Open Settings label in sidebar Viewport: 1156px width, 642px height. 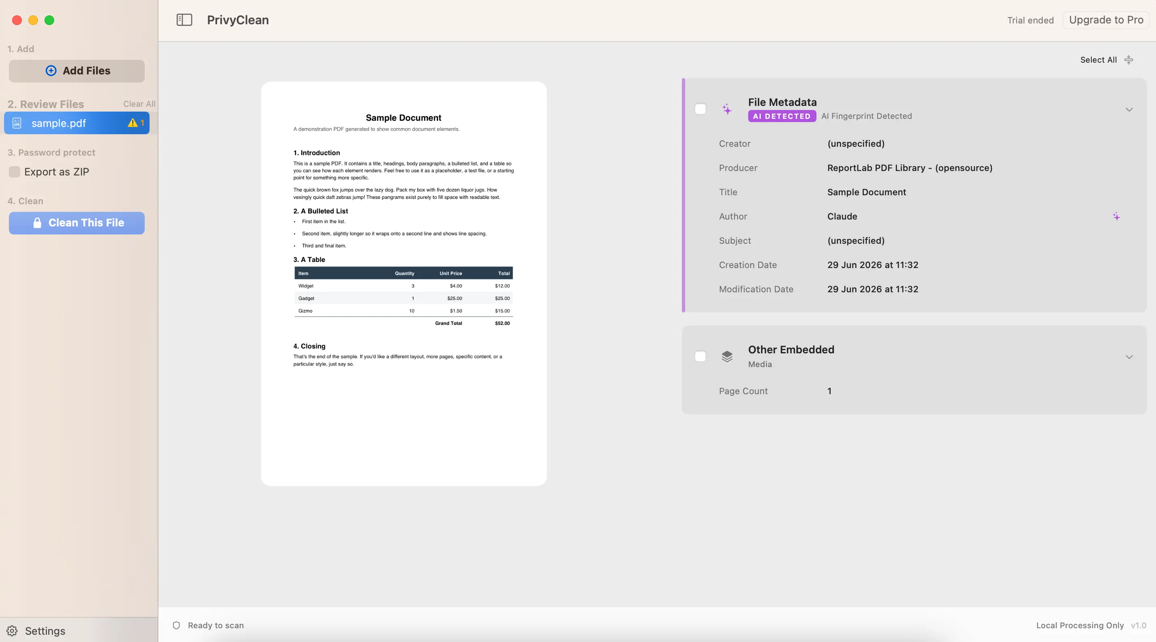(x=45, y=631)
